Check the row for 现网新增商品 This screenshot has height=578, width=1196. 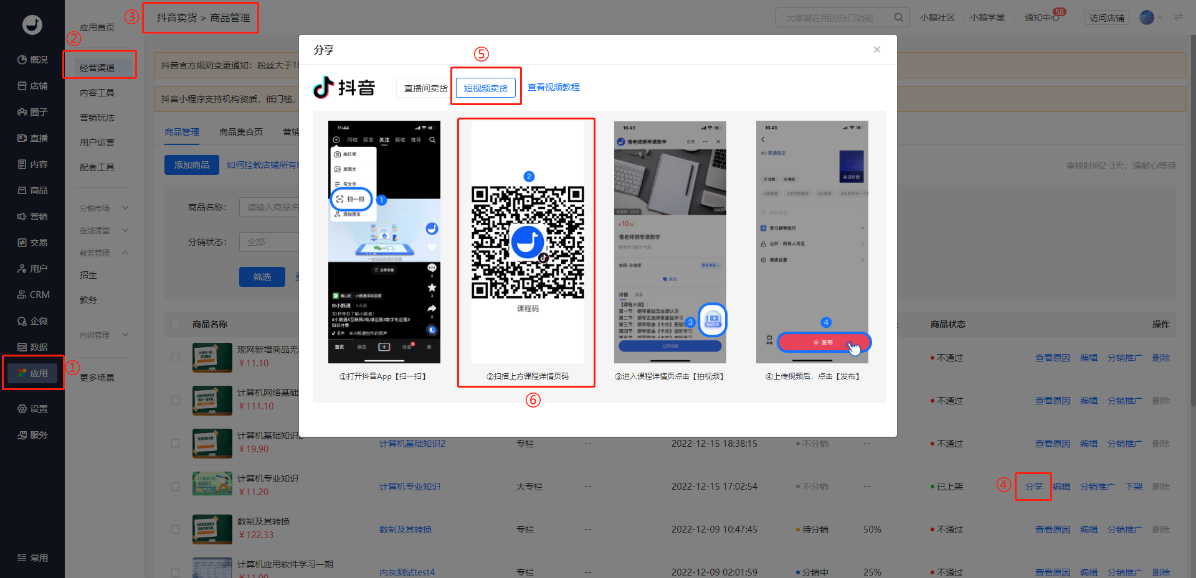click(x=176, y=358)
